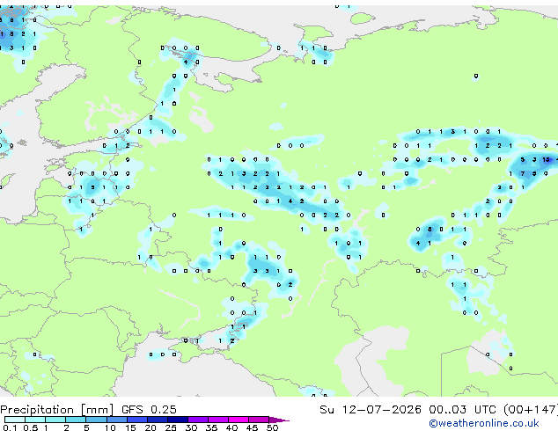Click the '50' legend scale number
Viewport: 558px width, 431px height.
(272, 427)
